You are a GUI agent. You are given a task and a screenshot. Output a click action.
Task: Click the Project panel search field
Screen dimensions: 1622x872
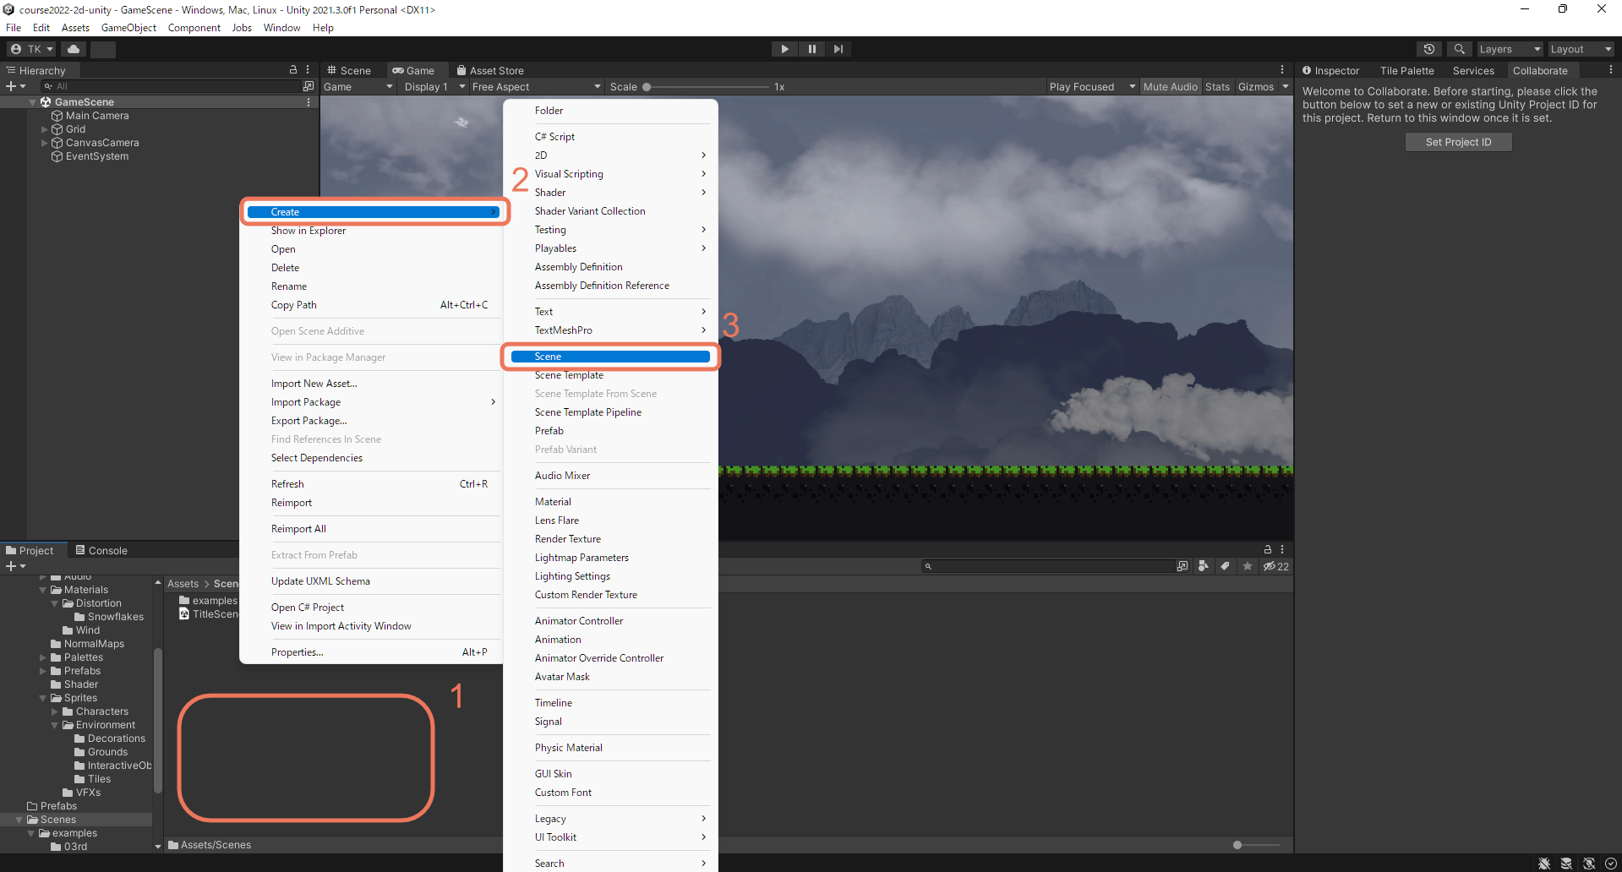click(1049, 566)
